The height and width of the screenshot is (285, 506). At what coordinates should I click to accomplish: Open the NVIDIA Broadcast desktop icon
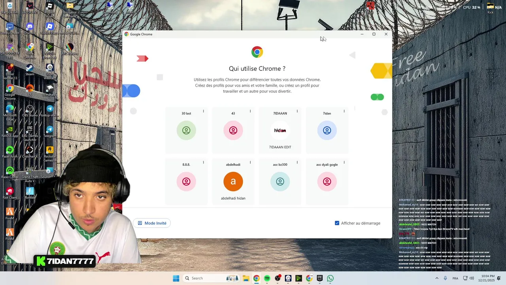(x=49, y=51)
